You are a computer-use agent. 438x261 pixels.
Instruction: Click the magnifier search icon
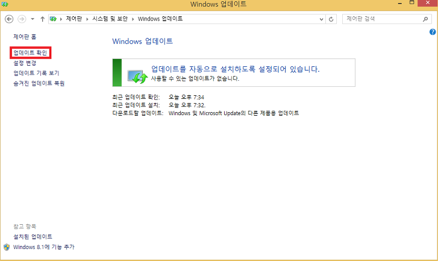425,19
